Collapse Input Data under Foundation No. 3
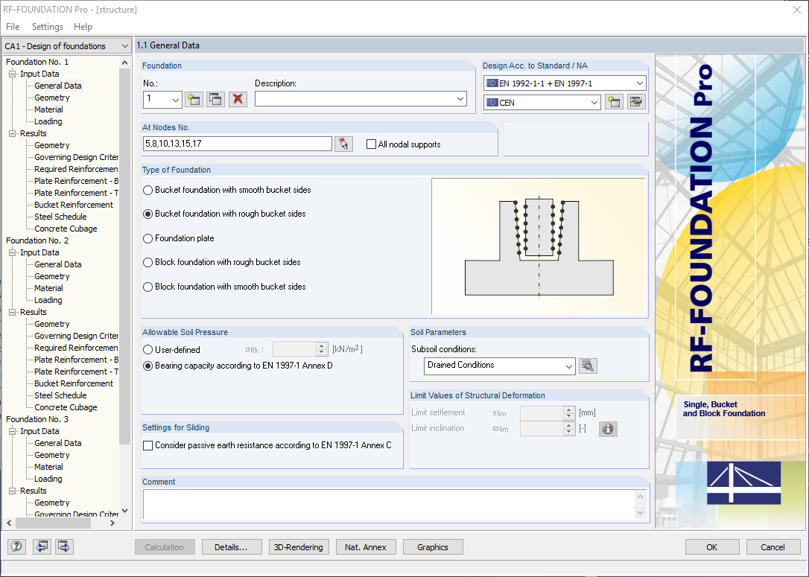Image resolution: width=809 pixels, height=577 pixels. [13, 431]
